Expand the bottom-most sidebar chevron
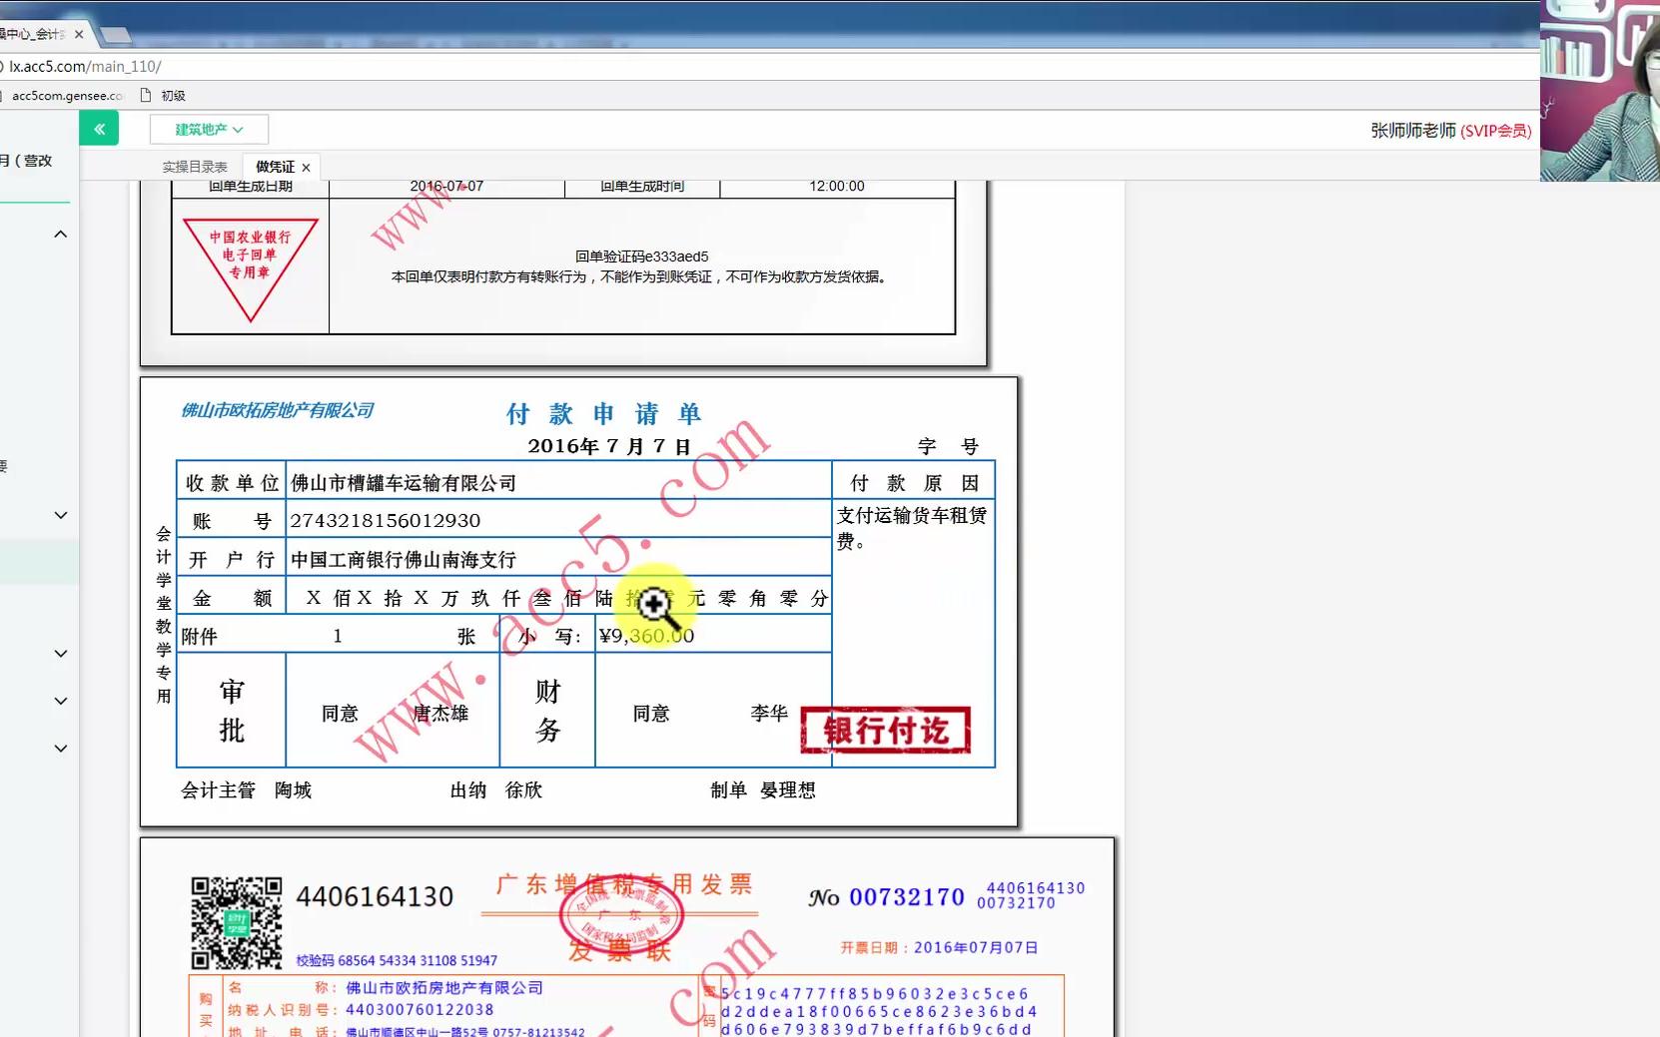This screenshot has width=1660, height=1037. tap(60, 748)
